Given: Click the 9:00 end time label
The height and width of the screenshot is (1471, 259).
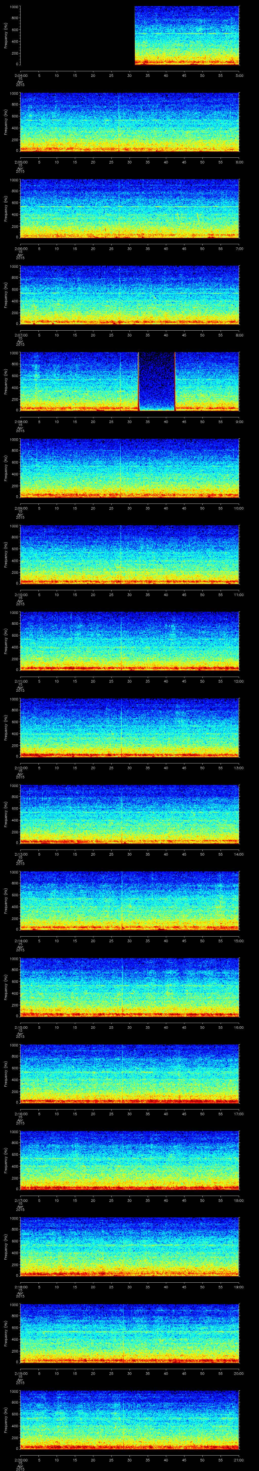Looking at the screenshot, I should click(239, 421).
